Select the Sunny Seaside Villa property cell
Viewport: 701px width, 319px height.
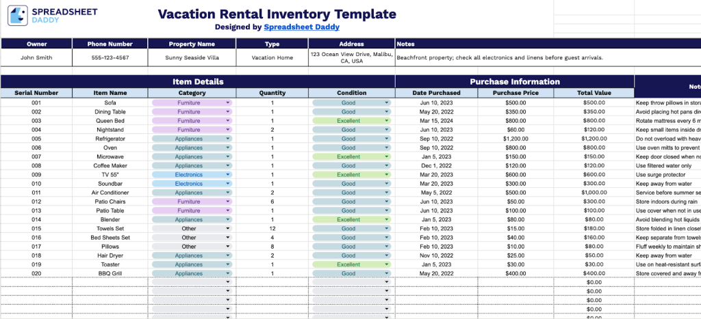[x=192, y=58]
